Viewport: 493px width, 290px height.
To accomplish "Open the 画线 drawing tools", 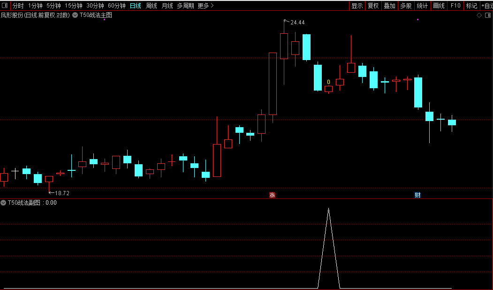I will [x=439, y=6].
